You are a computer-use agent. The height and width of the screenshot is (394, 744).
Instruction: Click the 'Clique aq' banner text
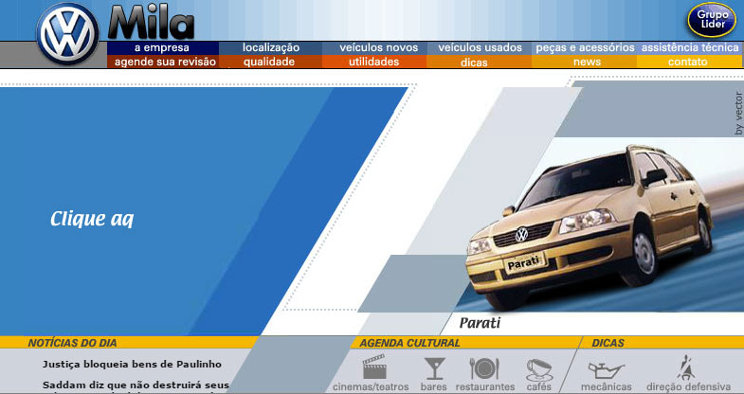coord(92,219)
